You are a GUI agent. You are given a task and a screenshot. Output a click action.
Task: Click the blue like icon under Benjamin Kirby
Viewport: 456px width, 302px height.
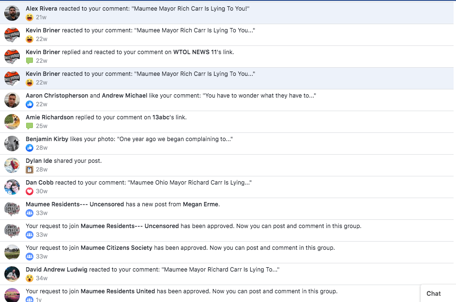(x=30, y=148)
